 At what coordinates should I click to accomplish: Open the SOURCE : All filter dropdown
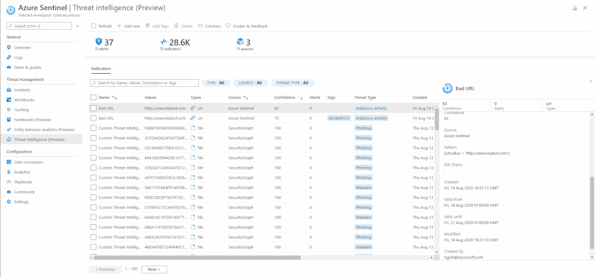pos(250,83)
